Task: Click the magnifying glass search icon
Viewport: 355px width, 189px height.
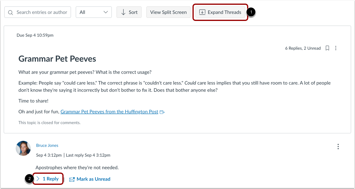Action: click(10, 12)
